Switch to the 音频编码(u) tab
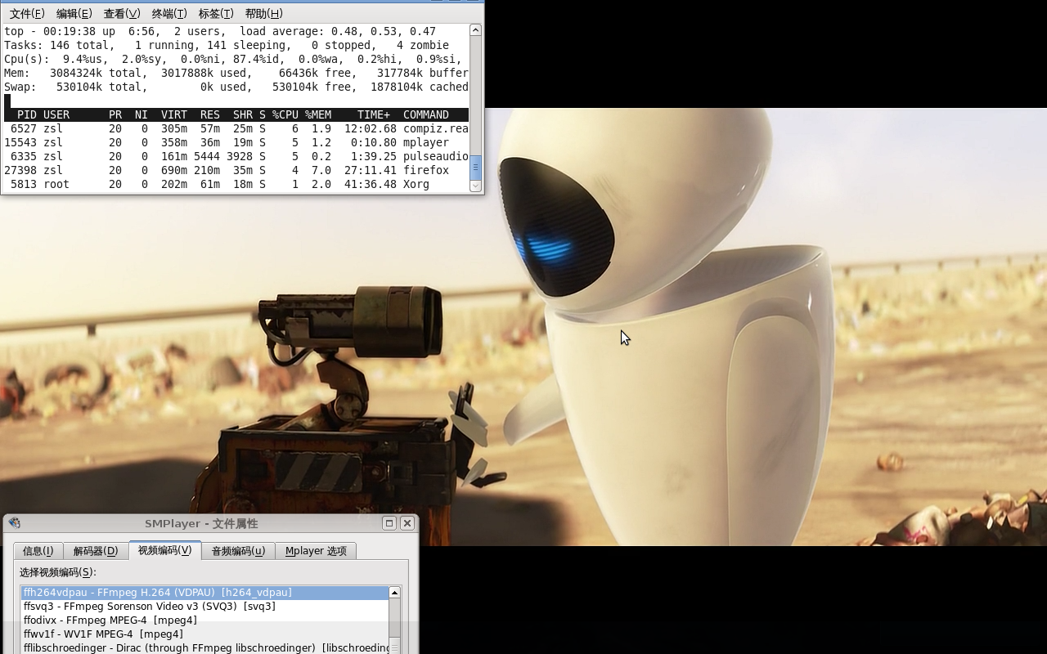This screenshot has width=1047, height=654. [238, 551]
